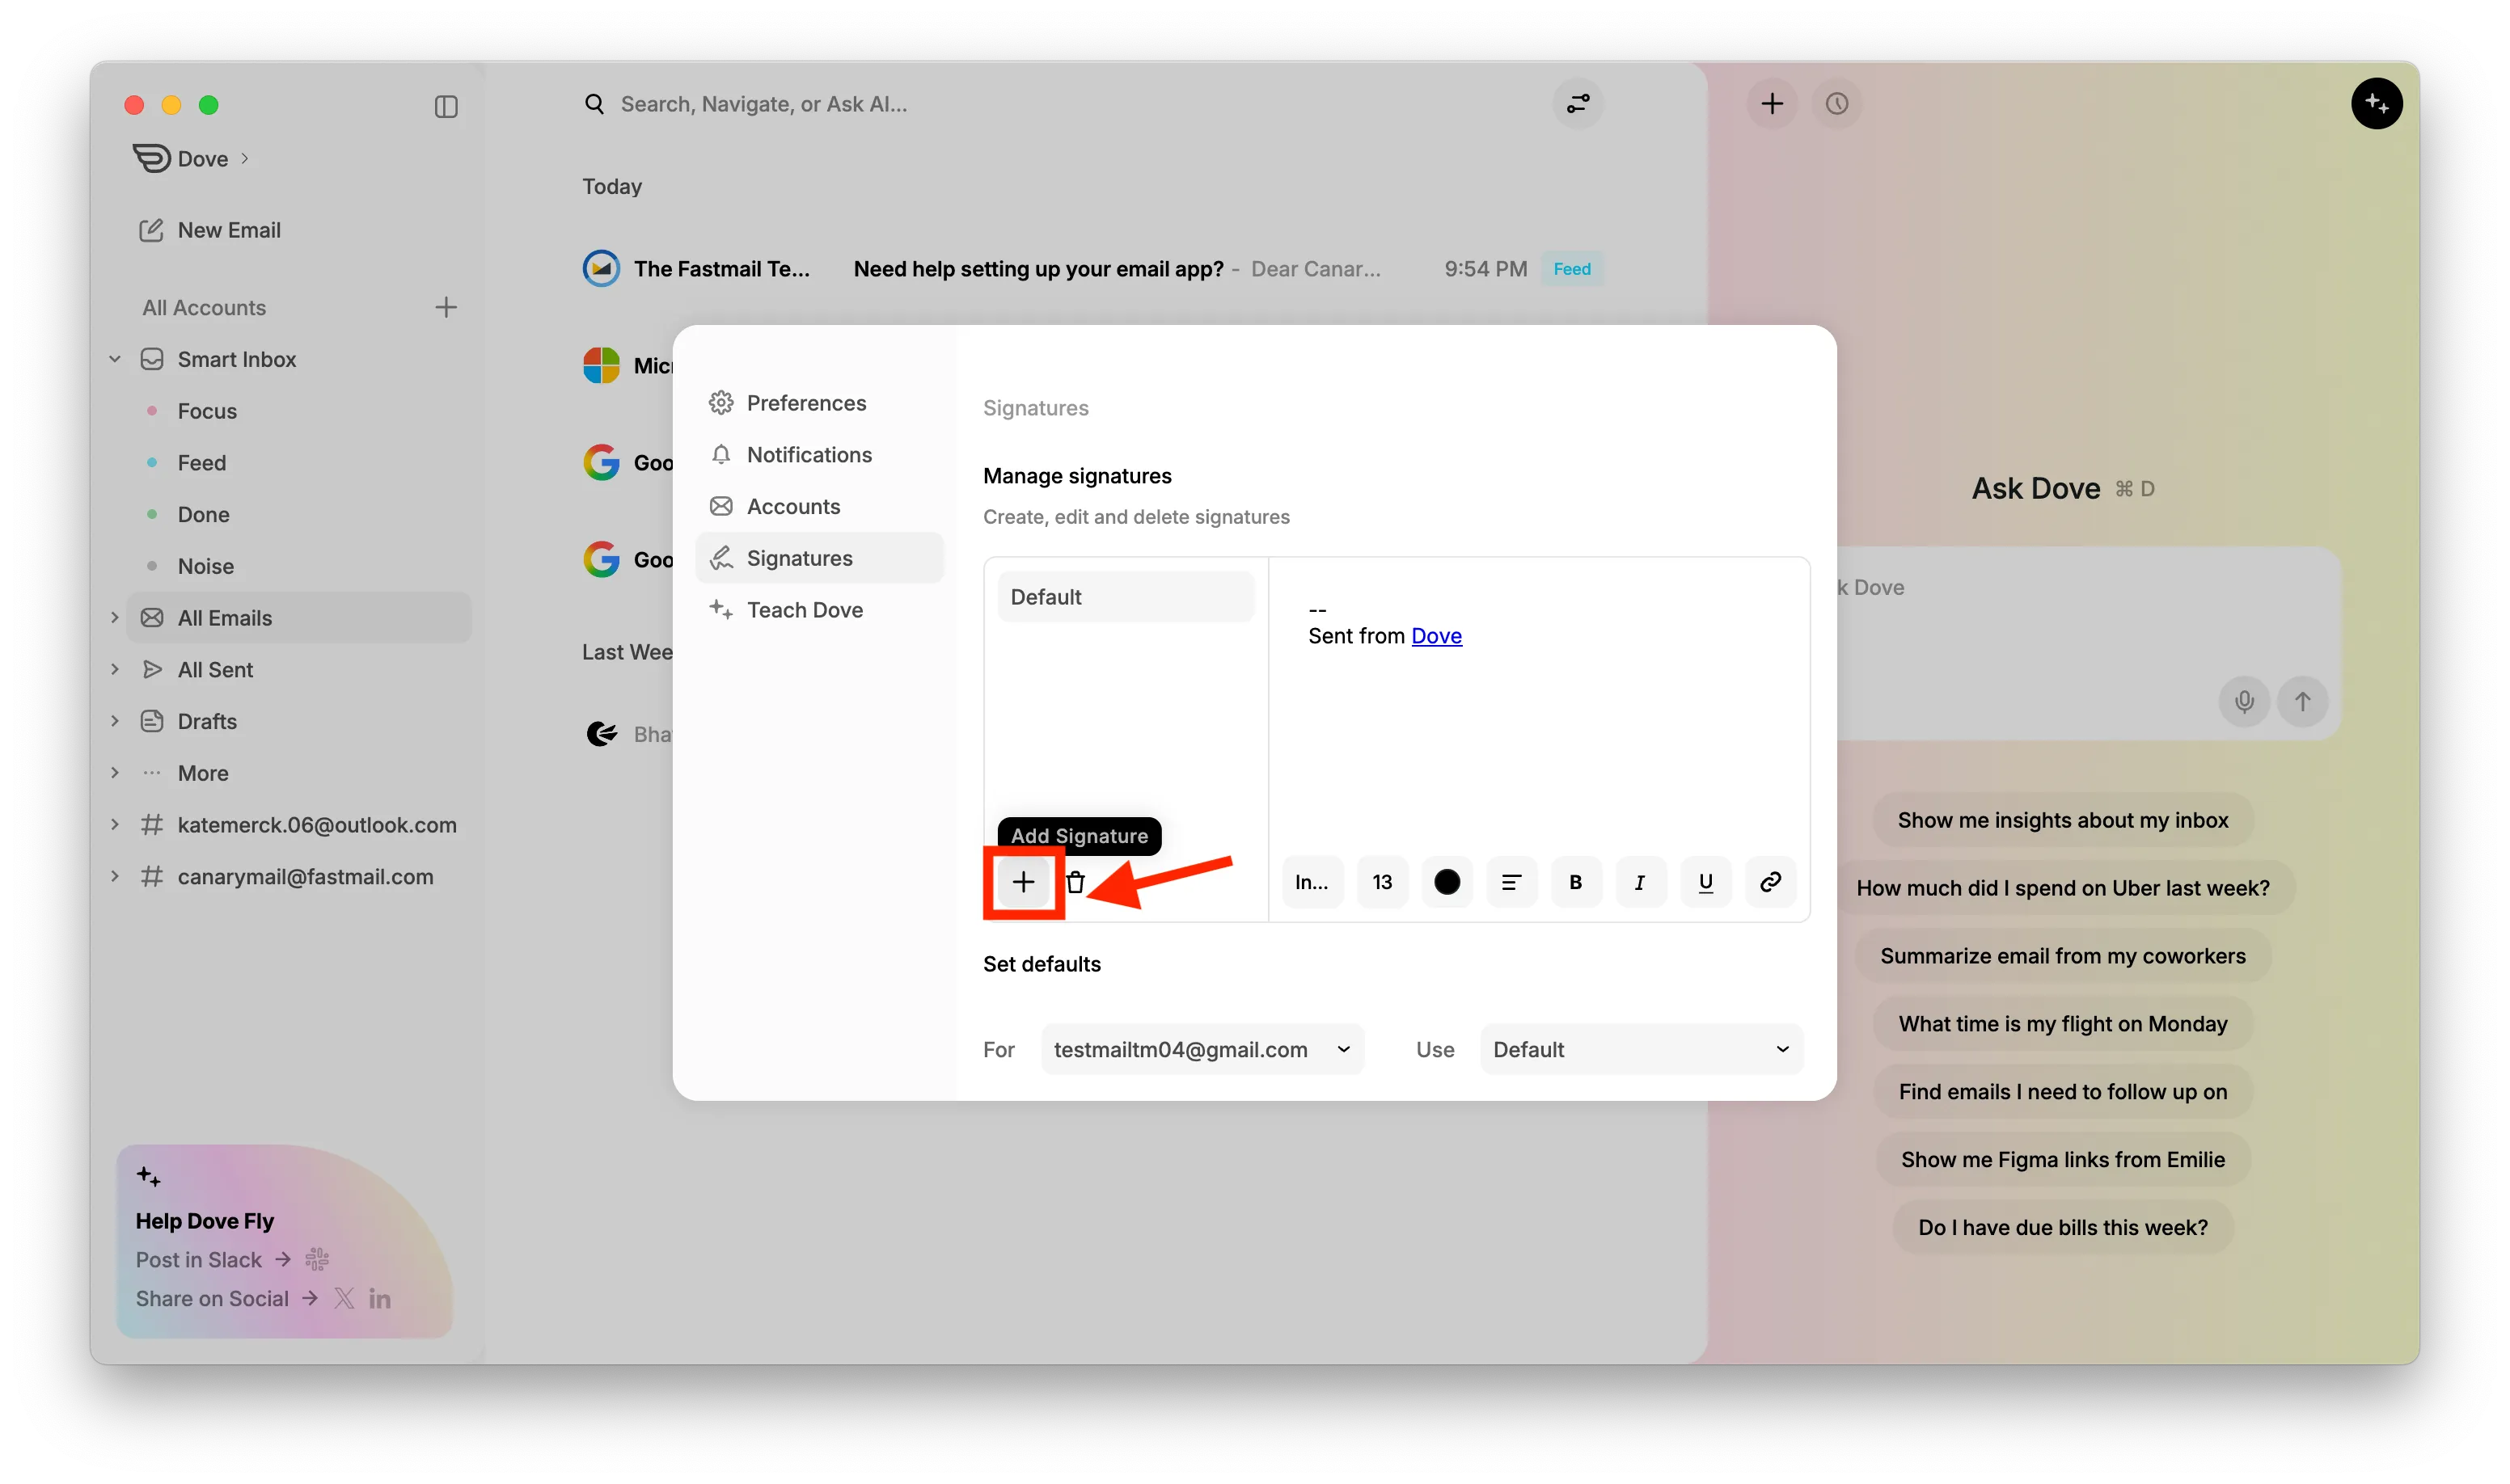Toggle underline formatting

[1705, 882]
